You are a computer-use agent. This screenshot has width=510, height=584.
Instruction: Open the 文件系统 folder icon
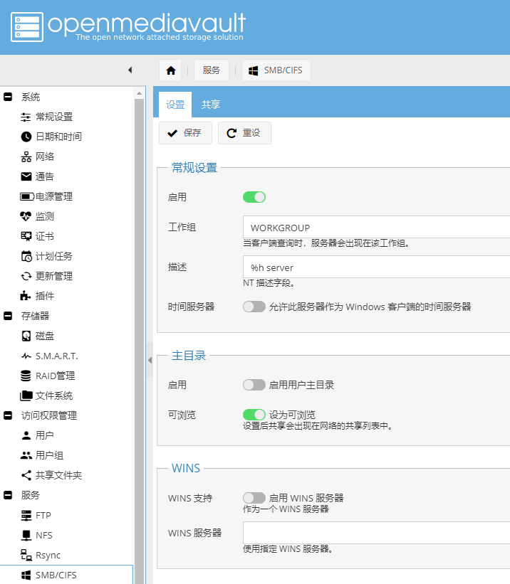[x=26, y=395]
